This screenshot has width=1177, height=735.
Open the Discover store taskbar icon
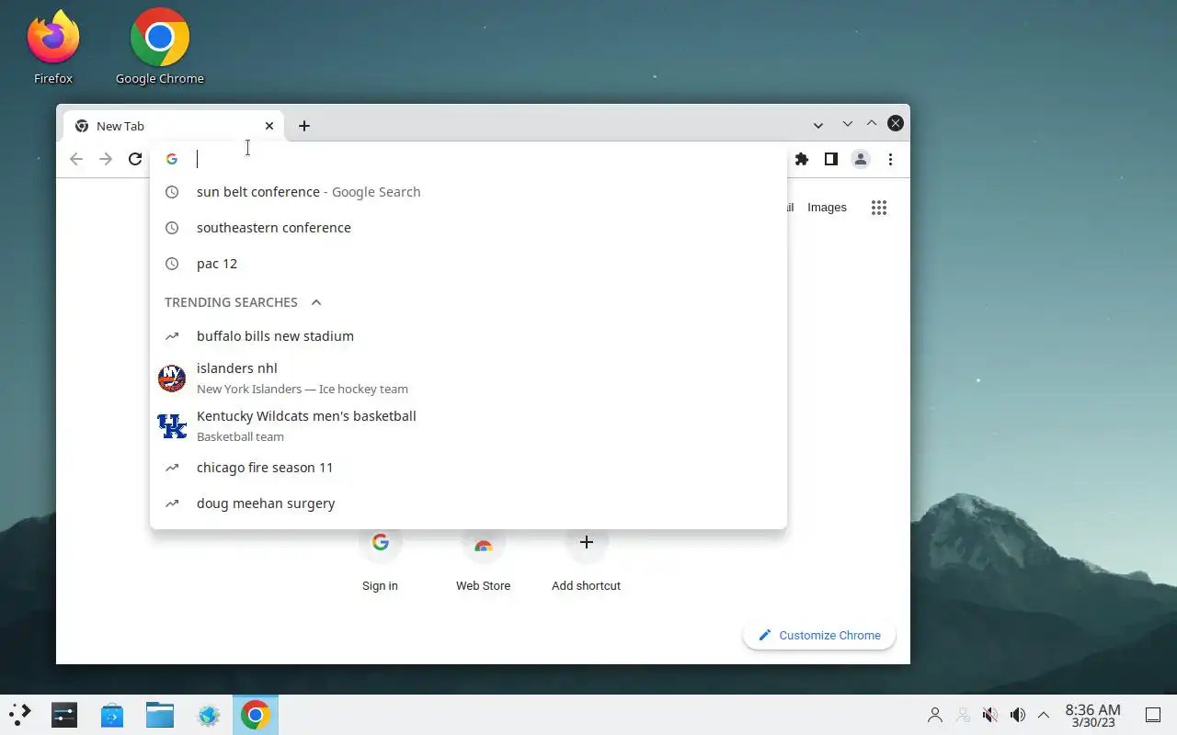click(112, 715)
